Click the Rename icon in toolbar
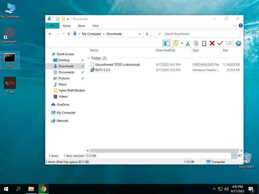 pos(228,43)
